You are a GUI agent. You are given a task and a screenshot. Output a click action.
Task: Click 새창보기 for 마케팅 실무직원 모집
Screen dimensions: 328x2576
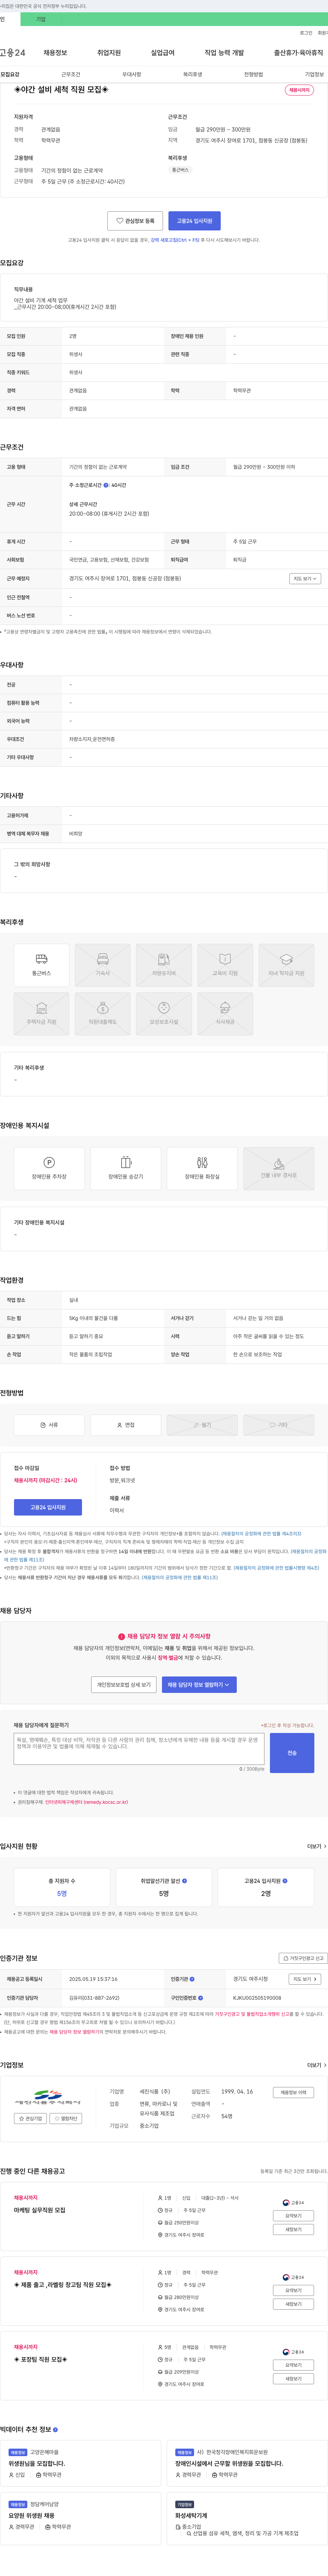[x=293, y=2229]
